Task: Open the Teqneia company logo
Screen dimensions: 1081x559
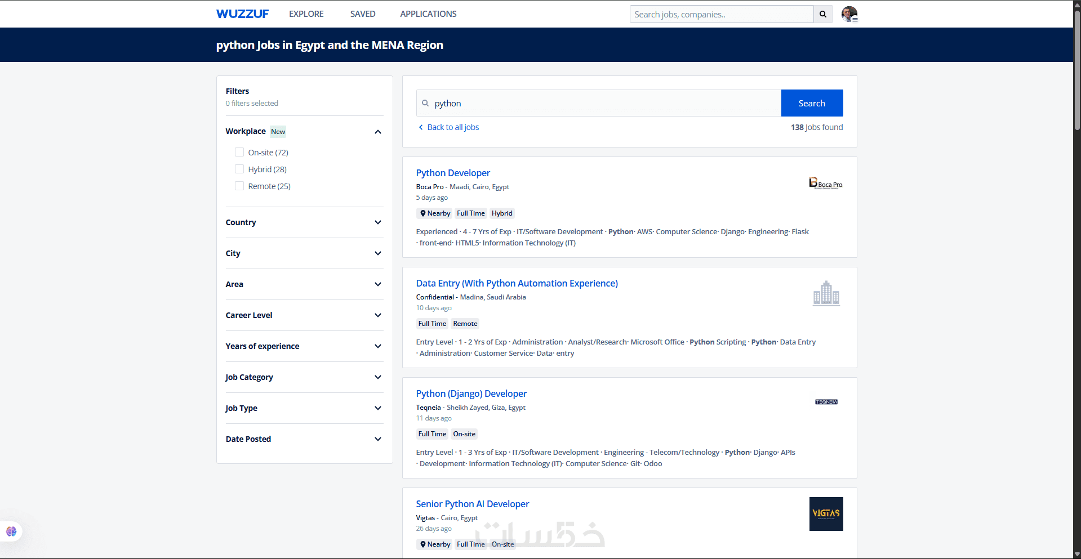Action: pos(826,402)
